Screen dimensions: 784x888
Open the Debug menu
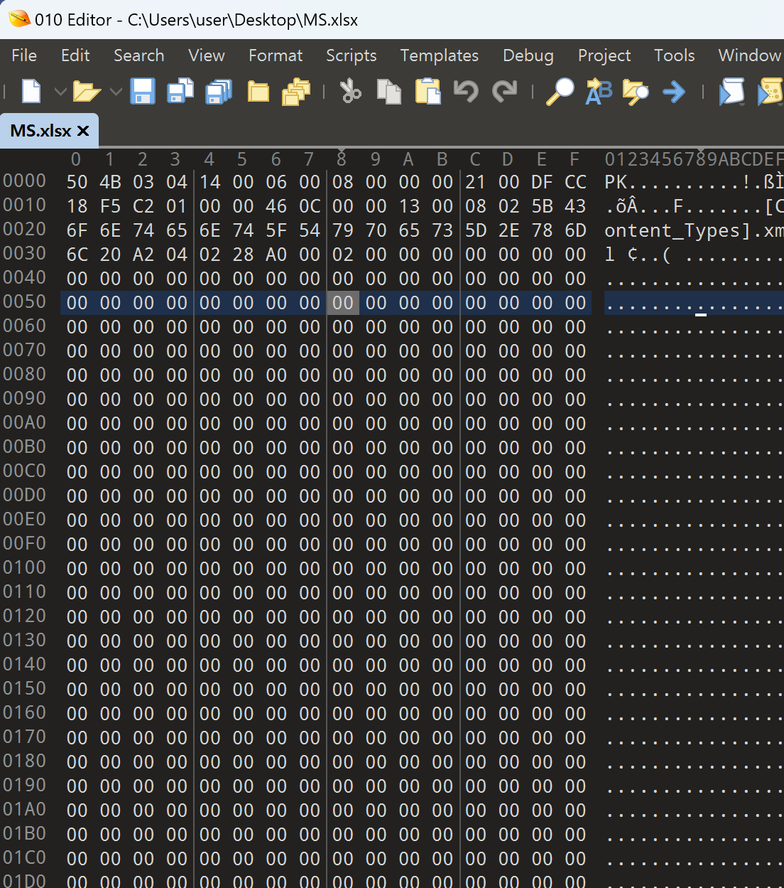[528, 55]
